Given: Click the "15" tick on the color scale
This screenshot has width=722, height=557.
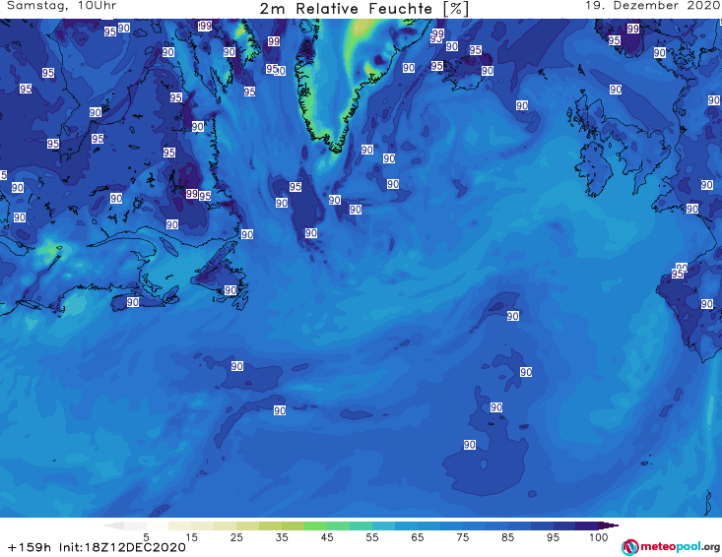Looking at the screenshot, I should tap(191, 537).
